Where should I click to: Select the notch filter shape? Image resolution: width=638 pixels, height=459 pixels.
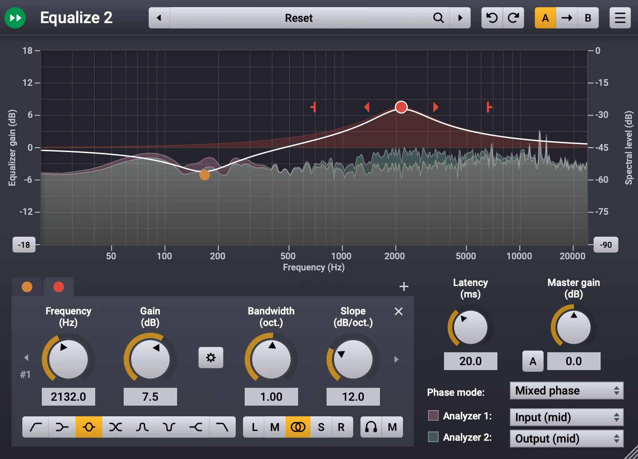pyautogui.click(x=116, y=427)
